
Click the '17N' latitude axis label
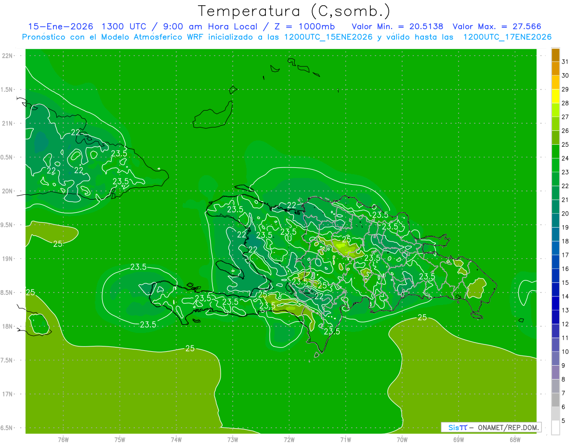click(x=8, y=394)
